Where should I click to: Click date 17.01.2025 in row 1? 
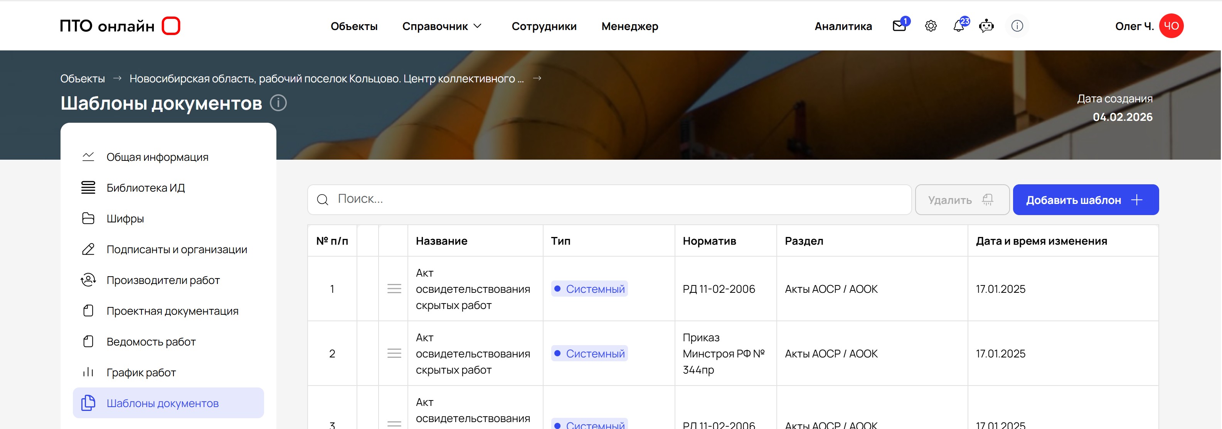(x=1000, y=289)
